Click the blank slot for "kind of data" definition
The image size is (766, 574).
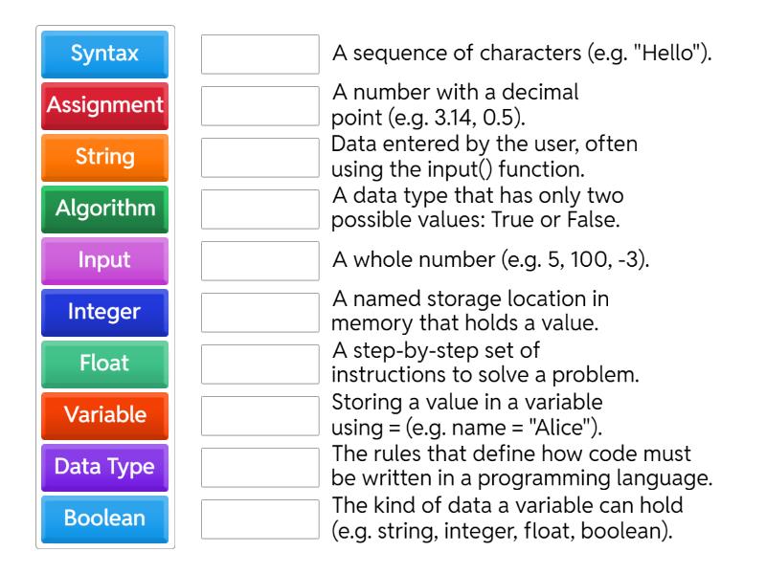coord(260,519)
